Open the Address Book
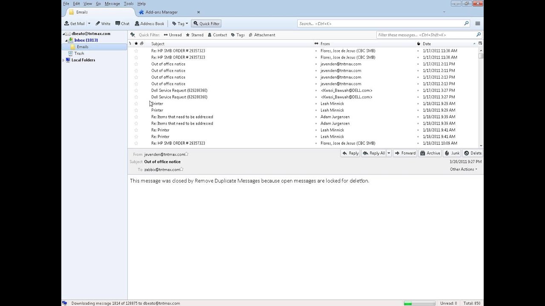This screenshot has width=545, height=306. [x=149, y=24]
